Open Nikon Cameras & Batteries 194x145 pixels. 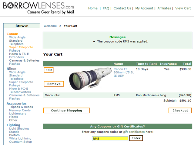(24, 95)
